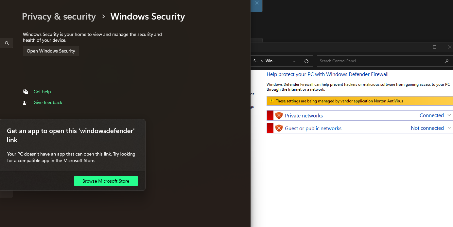Expand the Private networks section chevron
The width and height of the screenshot is (453, 227).
449,115
